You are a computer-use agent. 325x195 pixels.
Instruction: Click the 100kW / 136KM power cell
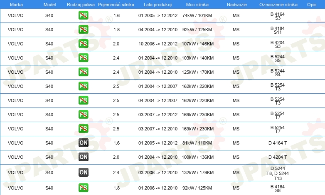point(197,157)
